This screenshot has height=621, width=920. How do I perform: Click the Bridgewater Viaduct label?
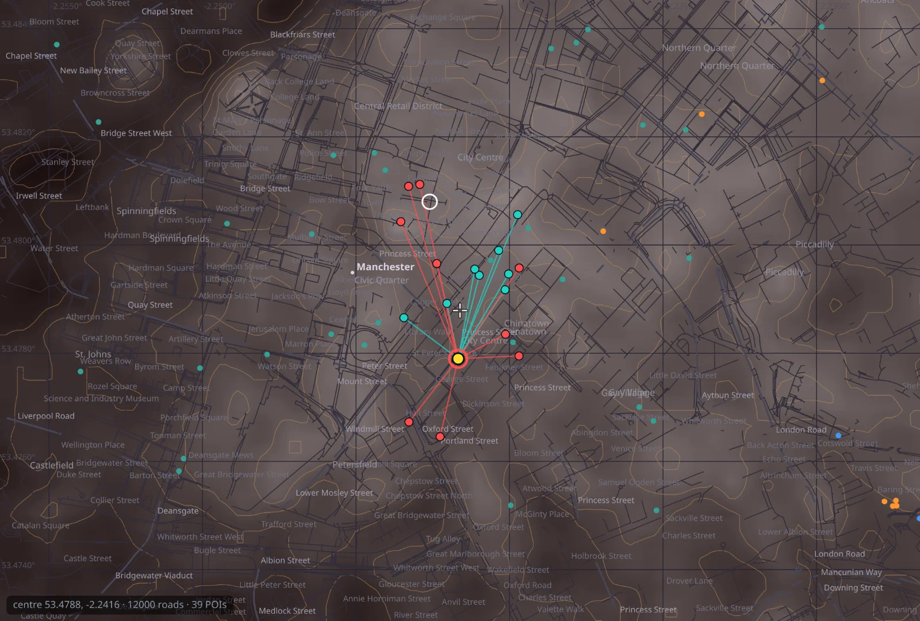[154, 576]
